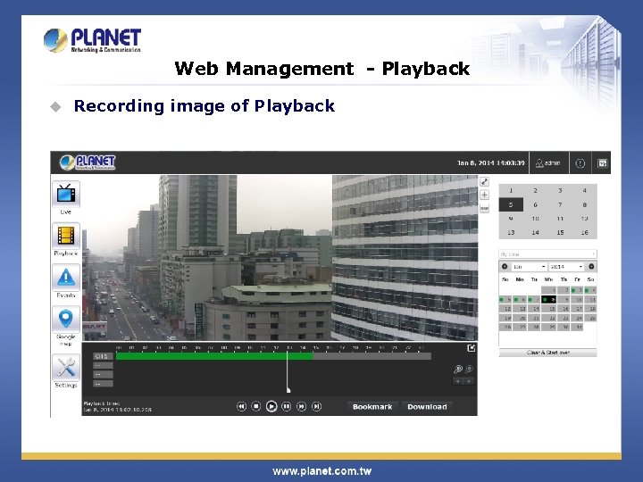Screen dimensions: 643x482
Task: Click the header date and time text
Action: tap(491, 163)
